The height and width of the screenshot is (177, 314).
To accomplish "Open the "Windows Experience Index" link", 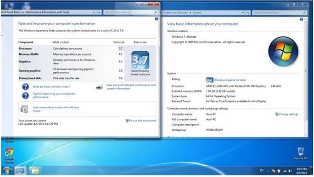I will [x=230, y=80].
